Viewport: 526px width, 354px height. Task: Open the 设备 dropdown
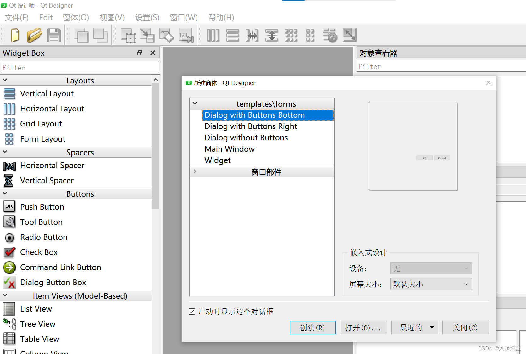coord(431,268)
